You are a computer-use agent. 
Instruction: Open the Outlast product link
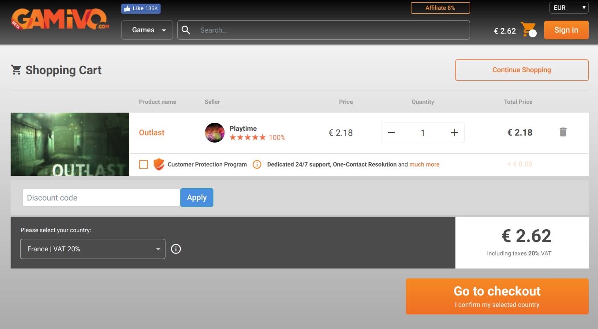tap(152, 132)
